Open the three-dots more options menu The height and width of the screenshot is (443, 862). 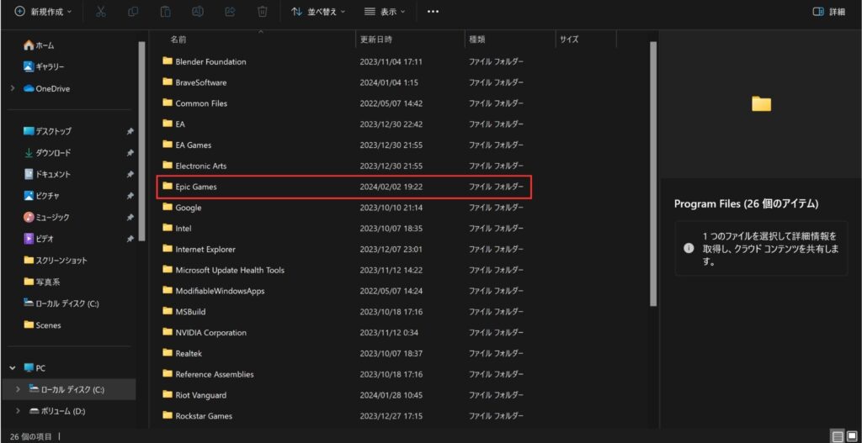click(x=434, y=12)
